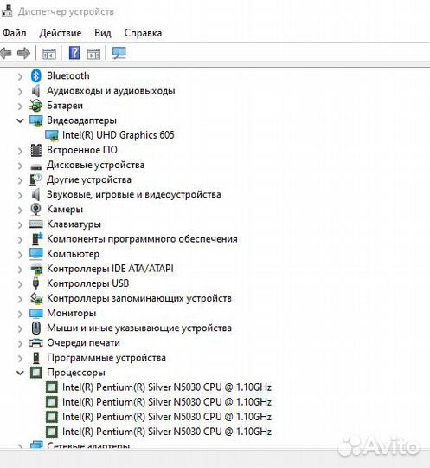This screenshot has width=430, height=468.
Task: Collapse the Видеоадаптеры category arrow
Action: pyautogui.click(x=20, y=120)
